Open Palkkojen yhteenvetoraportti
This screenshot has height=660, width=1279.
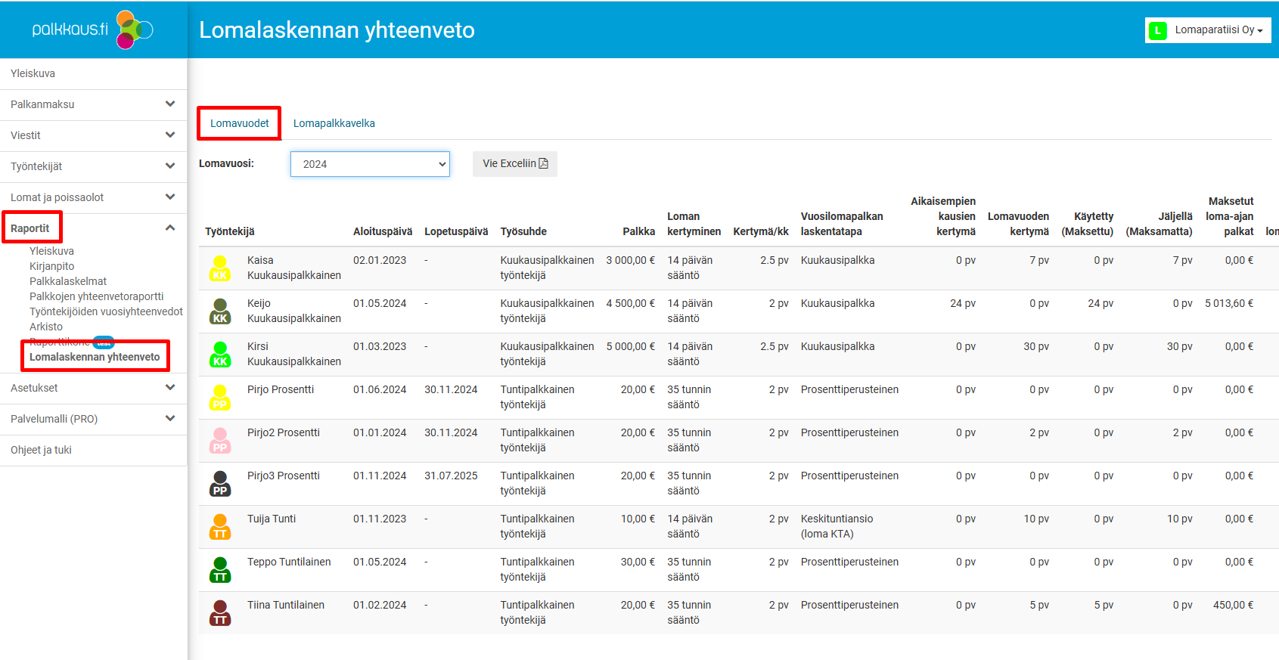(x=96, y=296)
